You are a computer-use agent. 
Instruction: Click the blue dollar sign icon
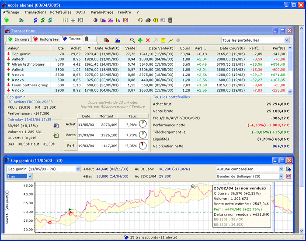point(35,20)
